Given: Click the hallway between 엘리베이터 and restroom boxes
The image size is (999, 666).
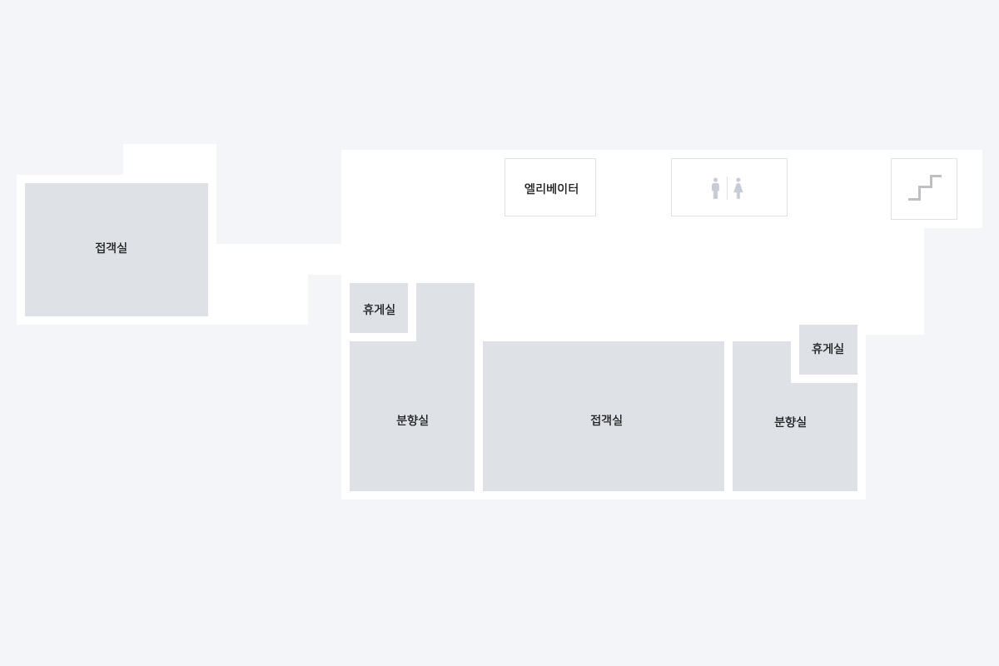Looking at the screenshot, I should pyautogui.click(x=634, y=187).
